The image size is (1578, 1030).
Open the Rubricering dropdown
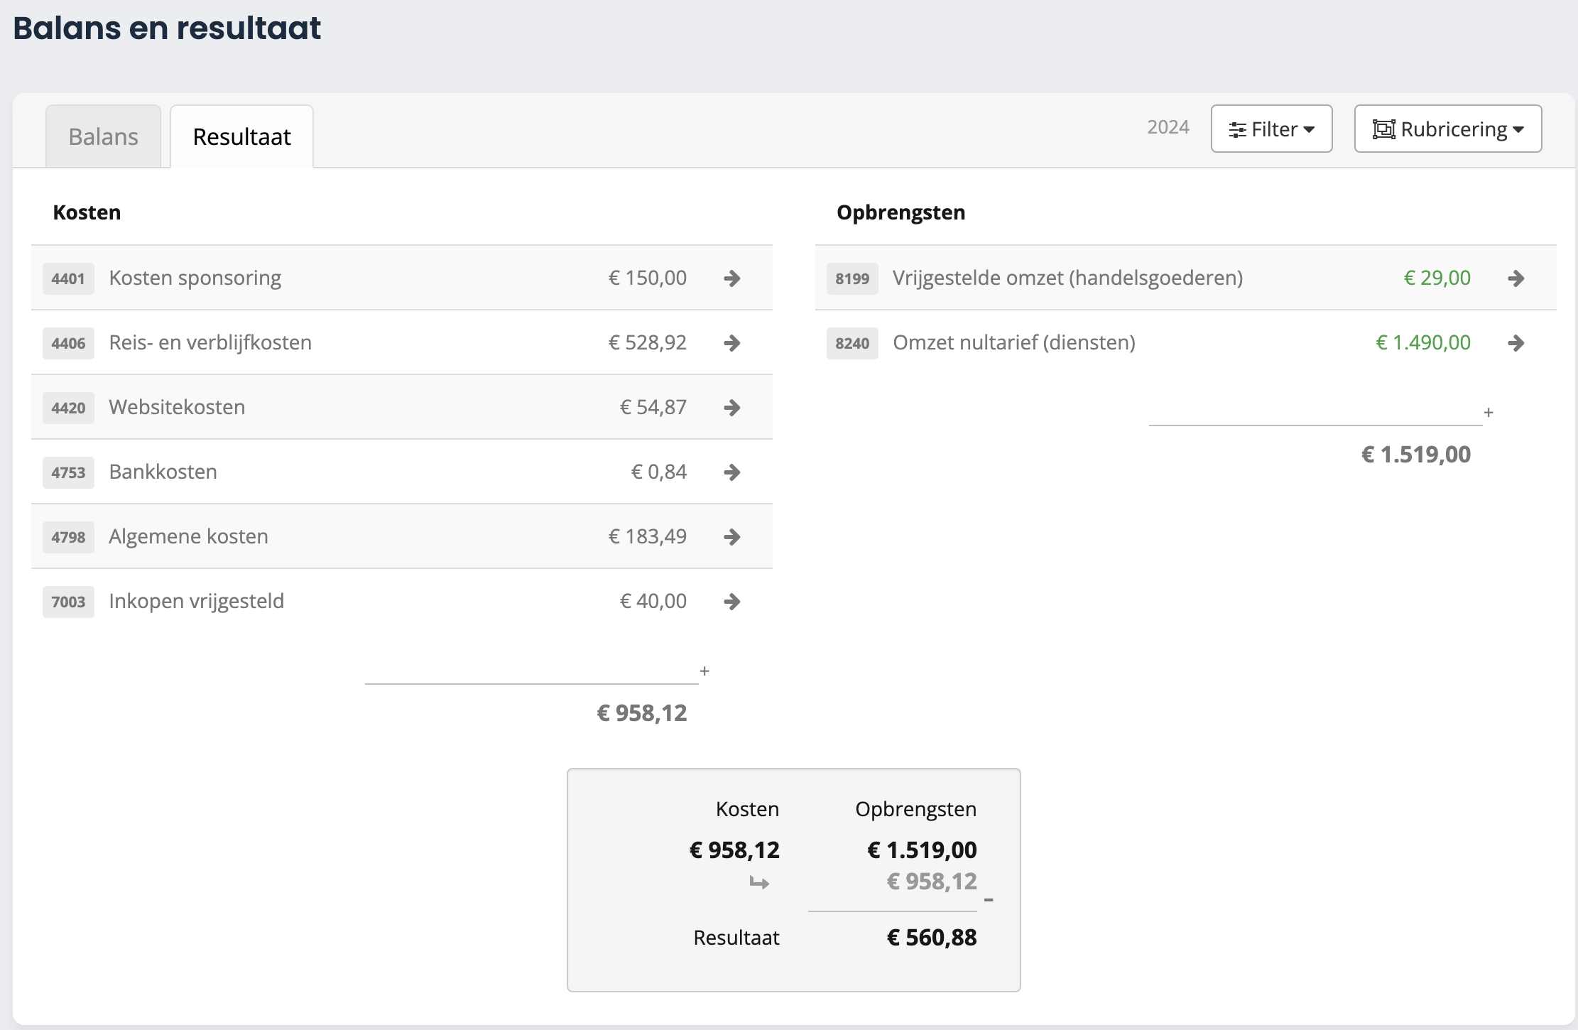(1448, 129)
